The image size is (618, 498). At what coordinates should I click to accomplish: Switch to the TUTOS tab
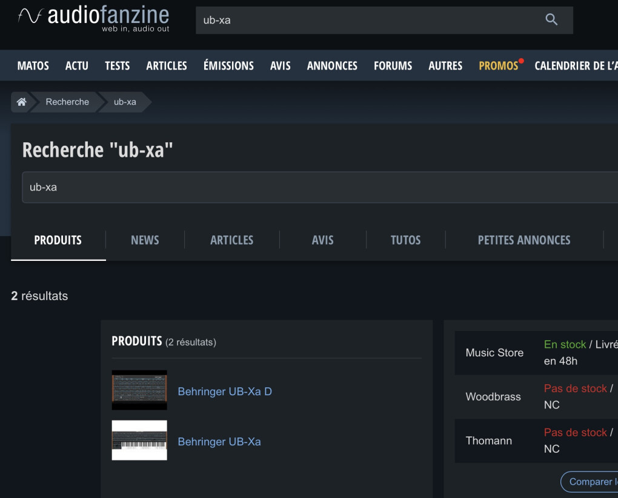pyautogui.click(x=405, y=240)
